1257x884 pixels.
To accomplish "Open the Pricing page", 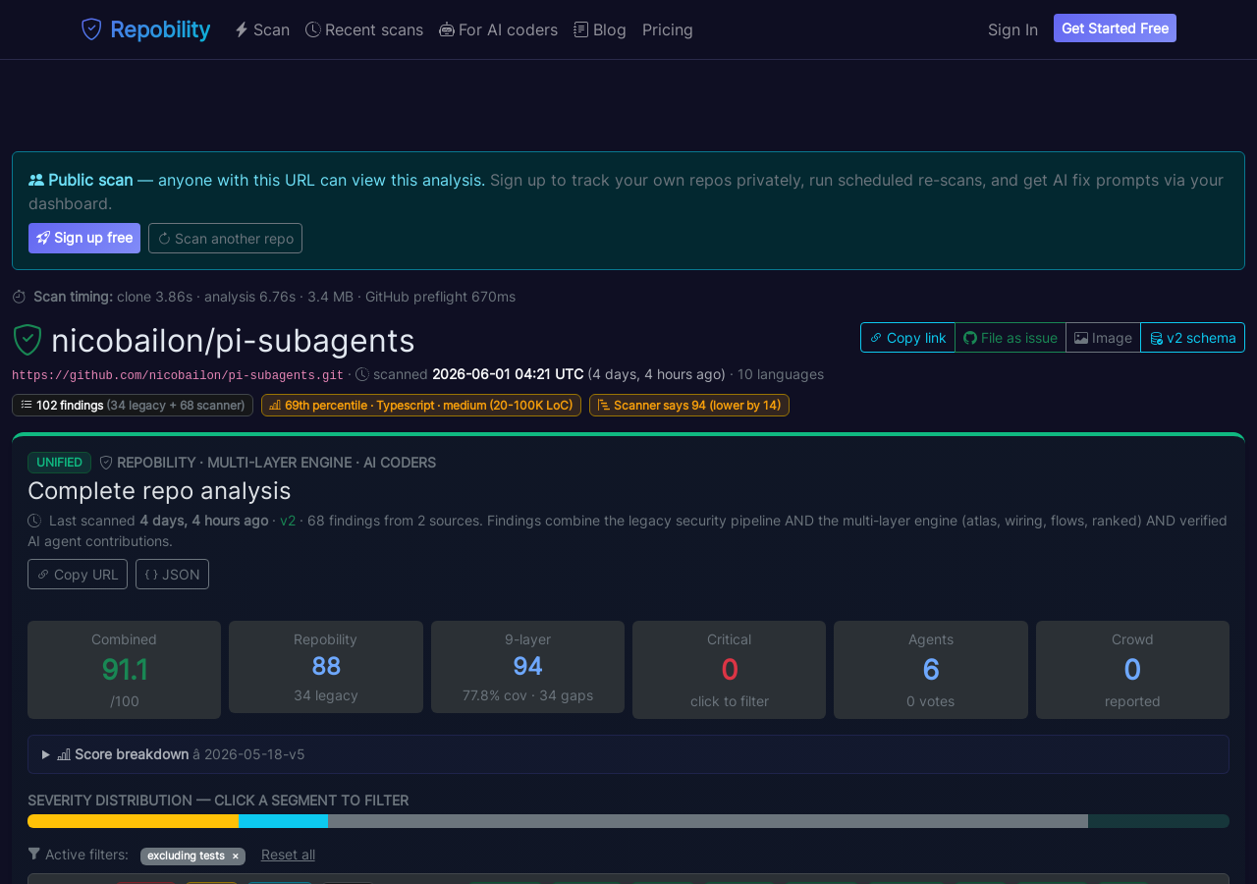I will click(668, 29).
